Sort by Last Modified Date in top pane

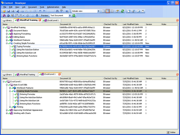coord(133,24)
